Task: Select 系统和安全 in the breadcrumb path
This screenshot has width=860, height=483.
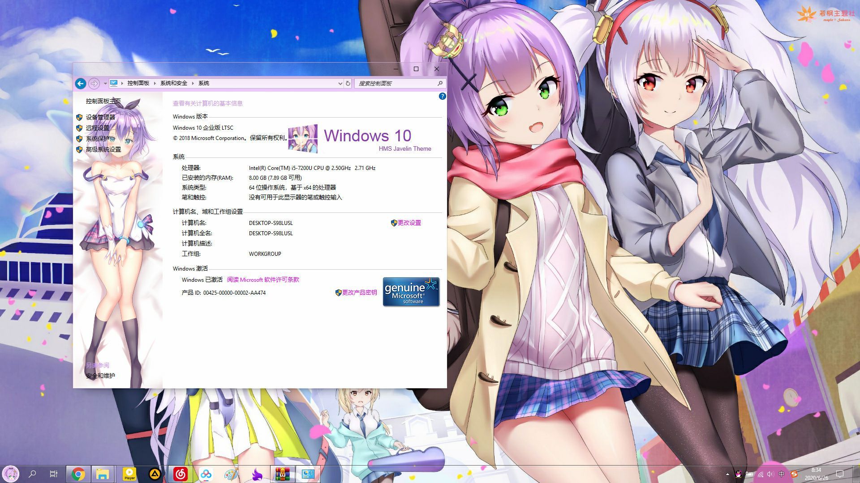Action: coord(174,83)
